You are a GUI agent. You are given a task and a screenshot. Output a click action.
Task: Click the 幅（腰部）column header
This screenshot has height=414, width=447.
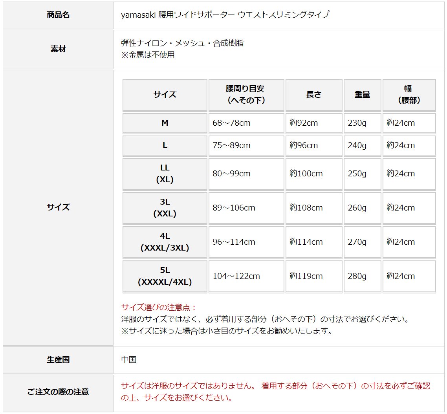pos(409,95)
